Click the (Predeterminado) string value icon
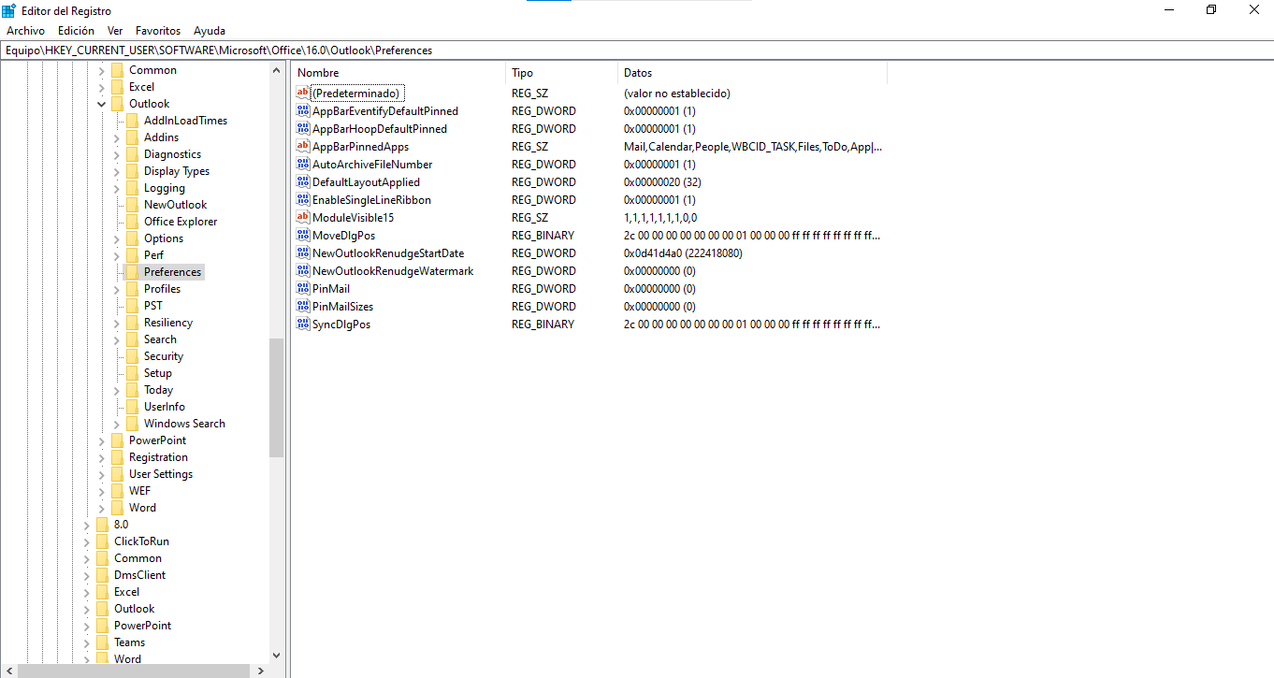Viewport: 1274px width, 678px height. 302,94
